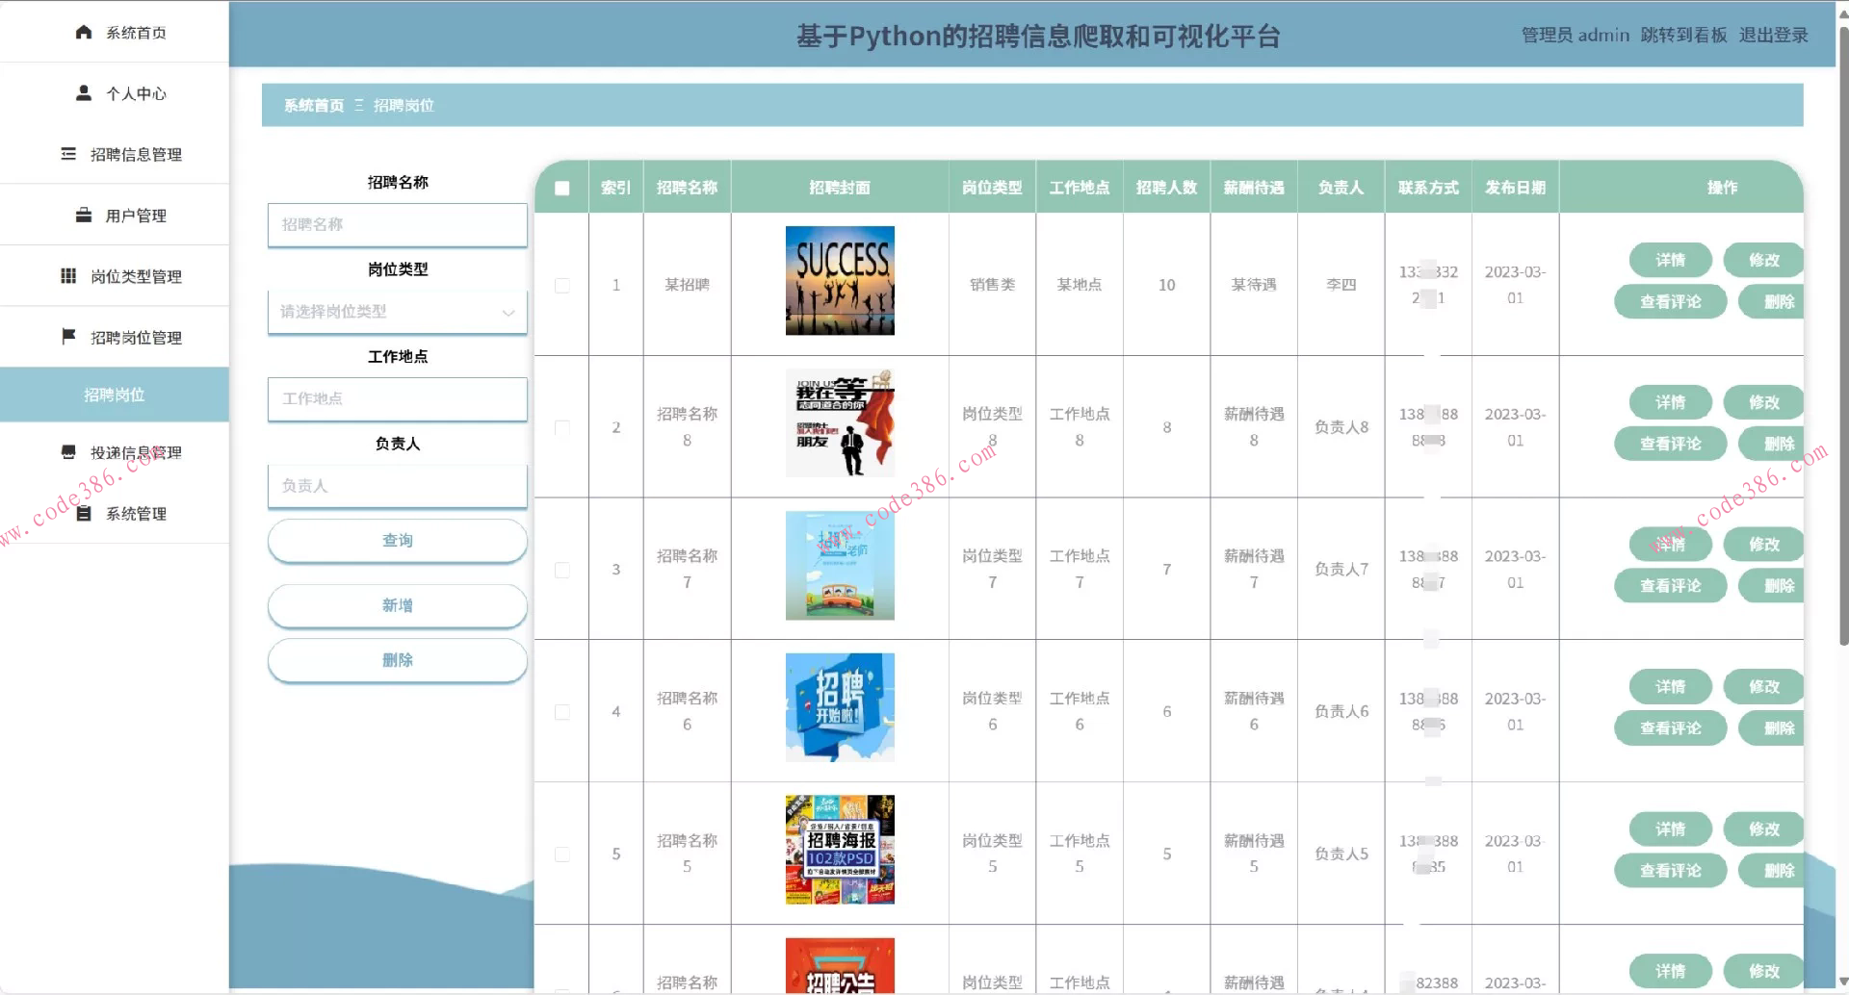Expand the 招聘信息管理 sidebar section
This screenshot has height=995, width=1849.
pyautogui.click(x=135, y=154)
